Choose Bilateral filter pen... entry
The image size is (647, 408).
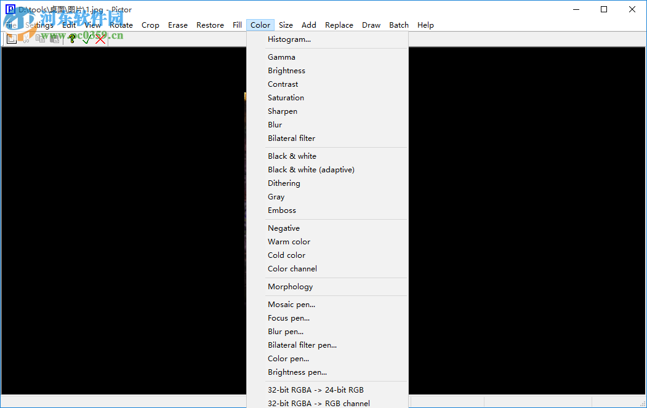click(x=328, y=345)
